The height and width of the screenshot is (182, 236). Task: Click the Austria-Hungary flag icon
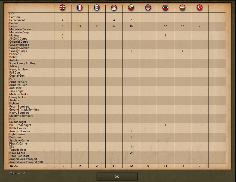(x=182, y=7)
